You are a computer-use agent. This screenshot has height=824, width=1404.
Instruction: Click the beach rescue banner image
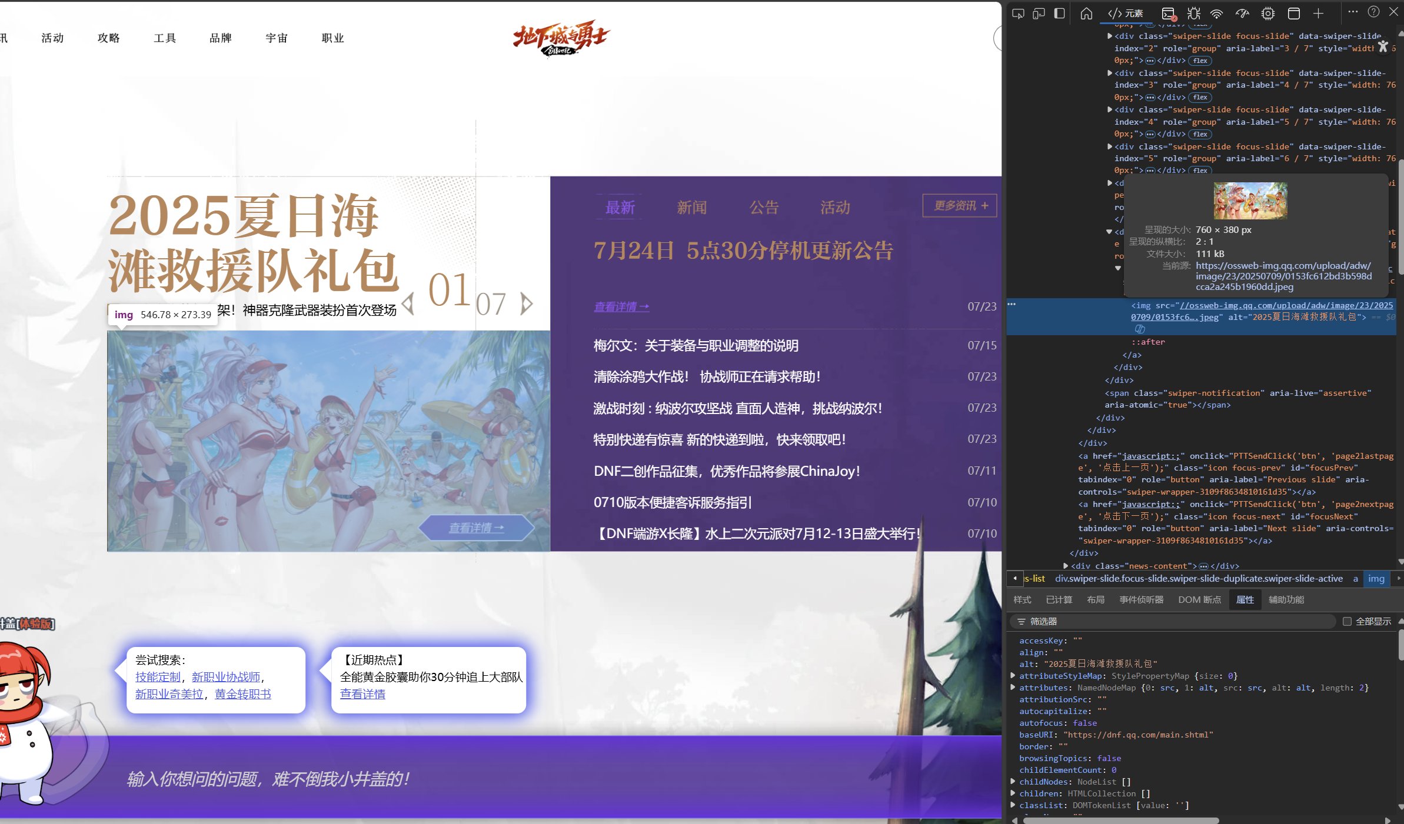pyautogui.click(x=328, y=441)
